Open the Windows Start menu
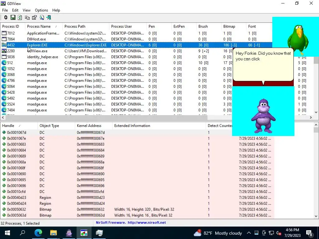The height and width of the screenshot is (239, 319). (x=7, y=233)
